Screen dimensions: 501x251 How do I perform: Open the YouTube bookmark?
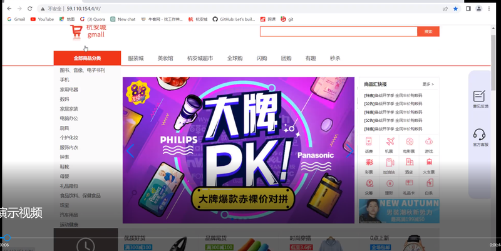click(x=42, y=19)
